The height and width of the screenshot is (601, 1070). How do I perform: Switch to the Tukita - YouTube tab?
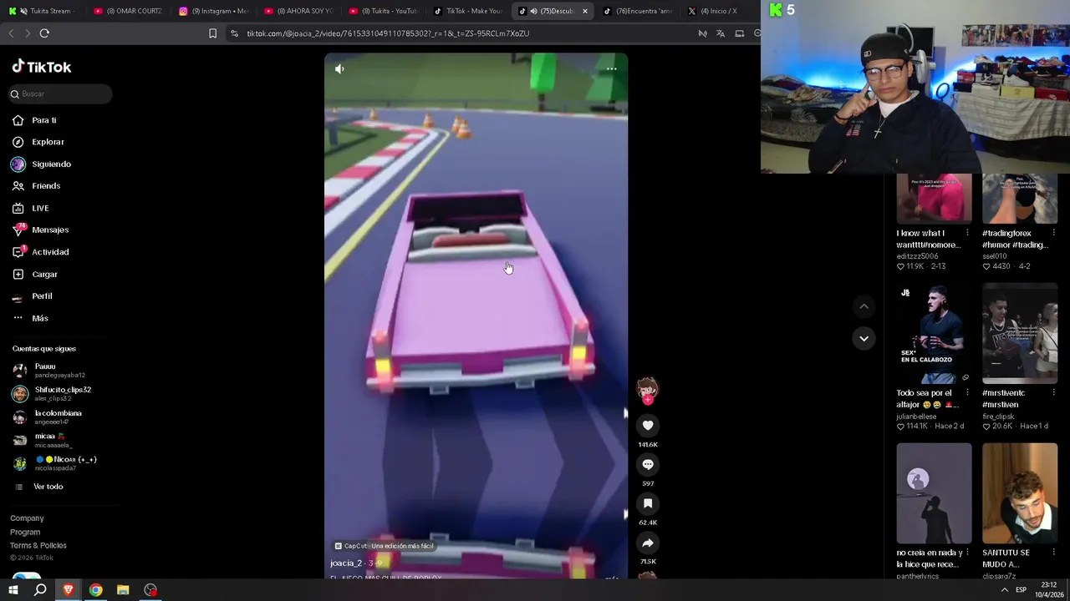click(x=383, y=11)
